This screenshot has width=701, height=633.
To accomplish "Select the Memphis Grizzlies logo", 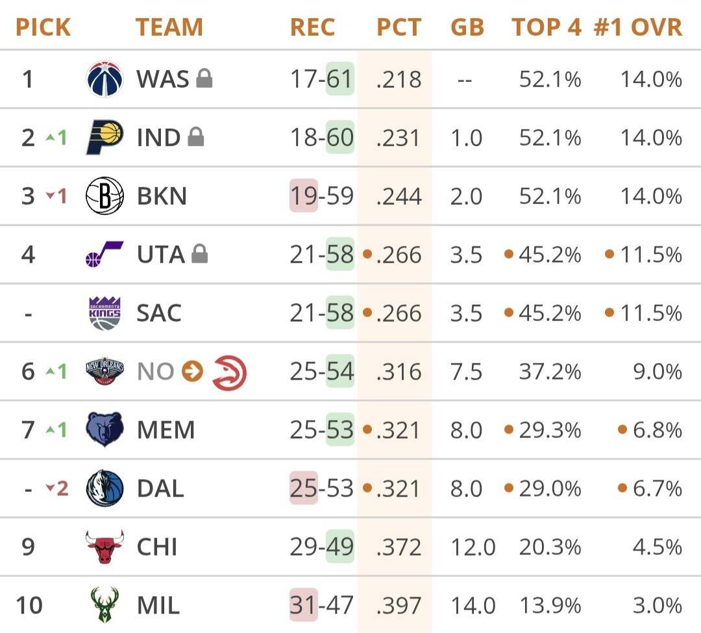I will [x=105, y=430].
